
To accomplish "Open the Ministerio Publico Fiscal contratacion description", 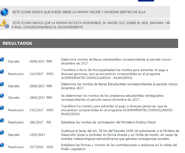I will click(x=108, y=122).
